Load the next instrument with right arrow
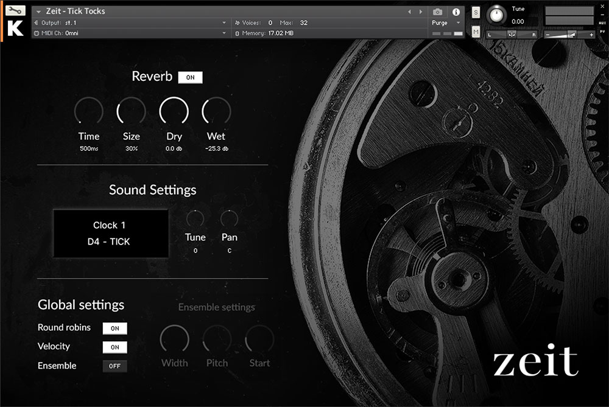 pos(420,12)
